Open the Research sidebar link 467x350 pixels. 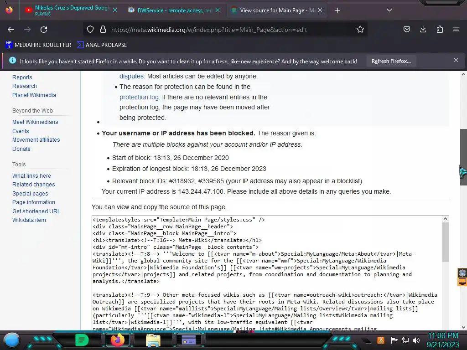pos(25,86)
